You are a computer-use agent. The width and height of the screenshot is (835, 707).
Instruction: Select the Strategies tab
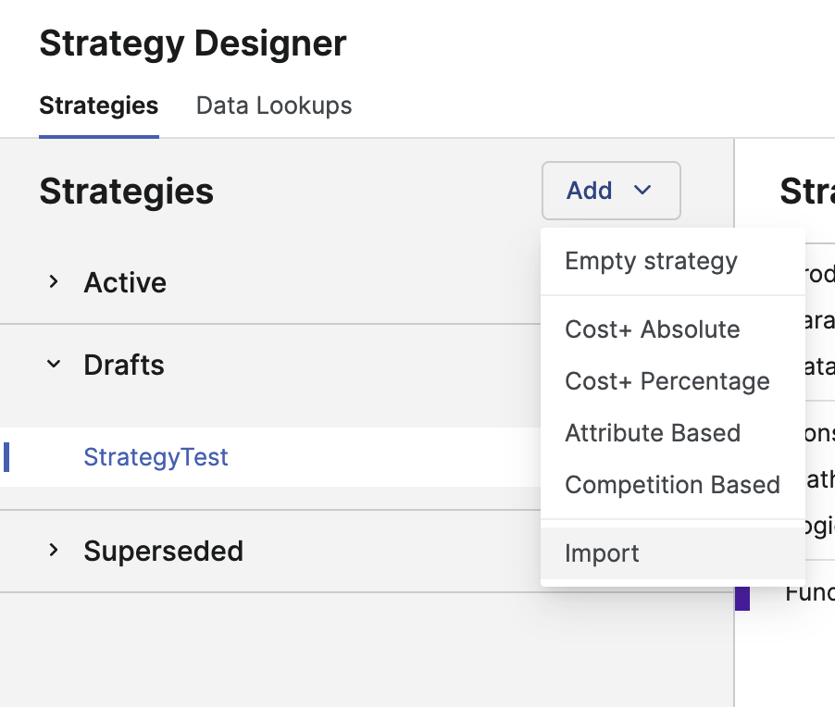click(x=98, y=105)
